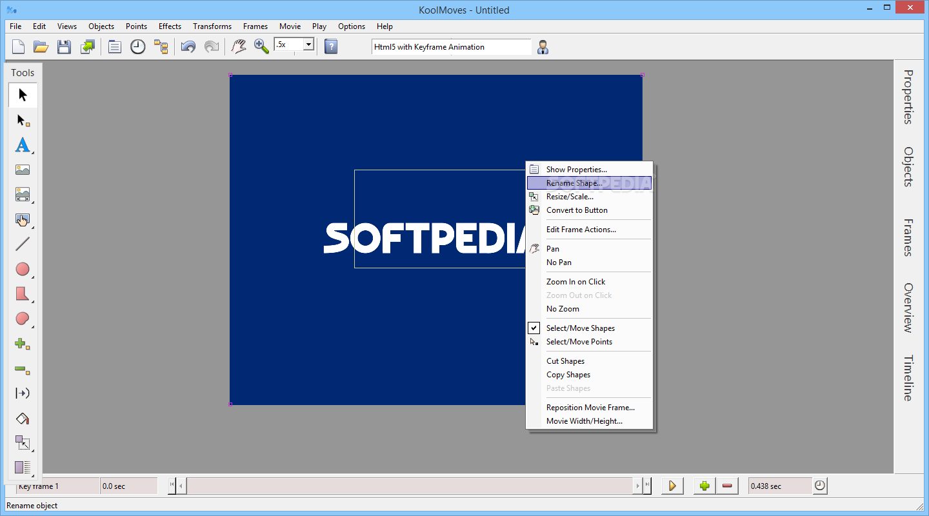
Task: Choose Copy Shapes in context menu
Action: (x=590, y=375)
